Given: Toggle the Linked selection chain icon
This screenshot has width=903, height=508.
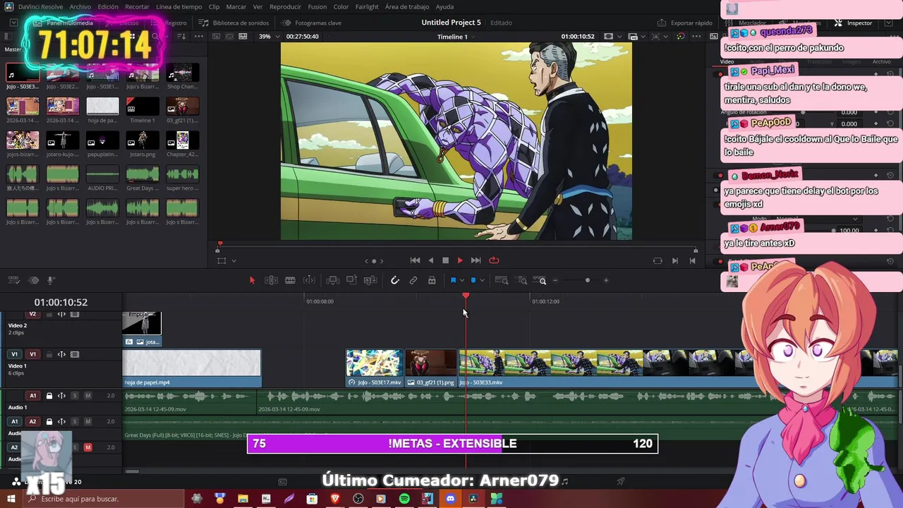Looking at the screenshot, I should (x=413, y=280).
